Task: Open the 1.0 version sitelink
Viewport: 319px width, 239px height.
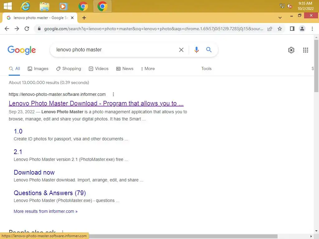Action: [18, 131]
